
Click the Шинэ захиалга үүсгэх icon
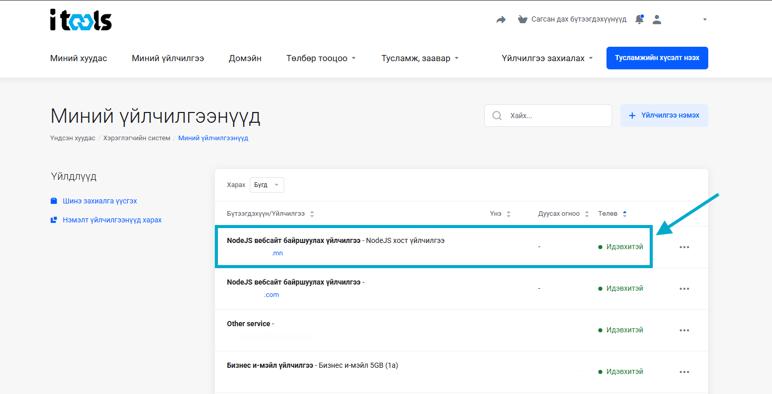(53, 201)
